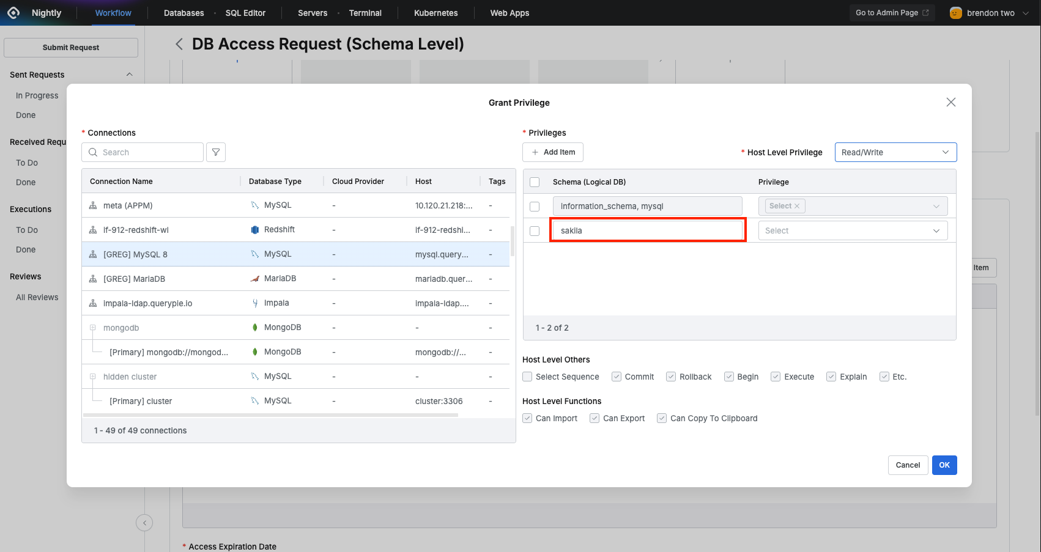Remove the Select tag with its x
Image resolution: width=1041 pixels, height=552 pixels.
point(797,206)
